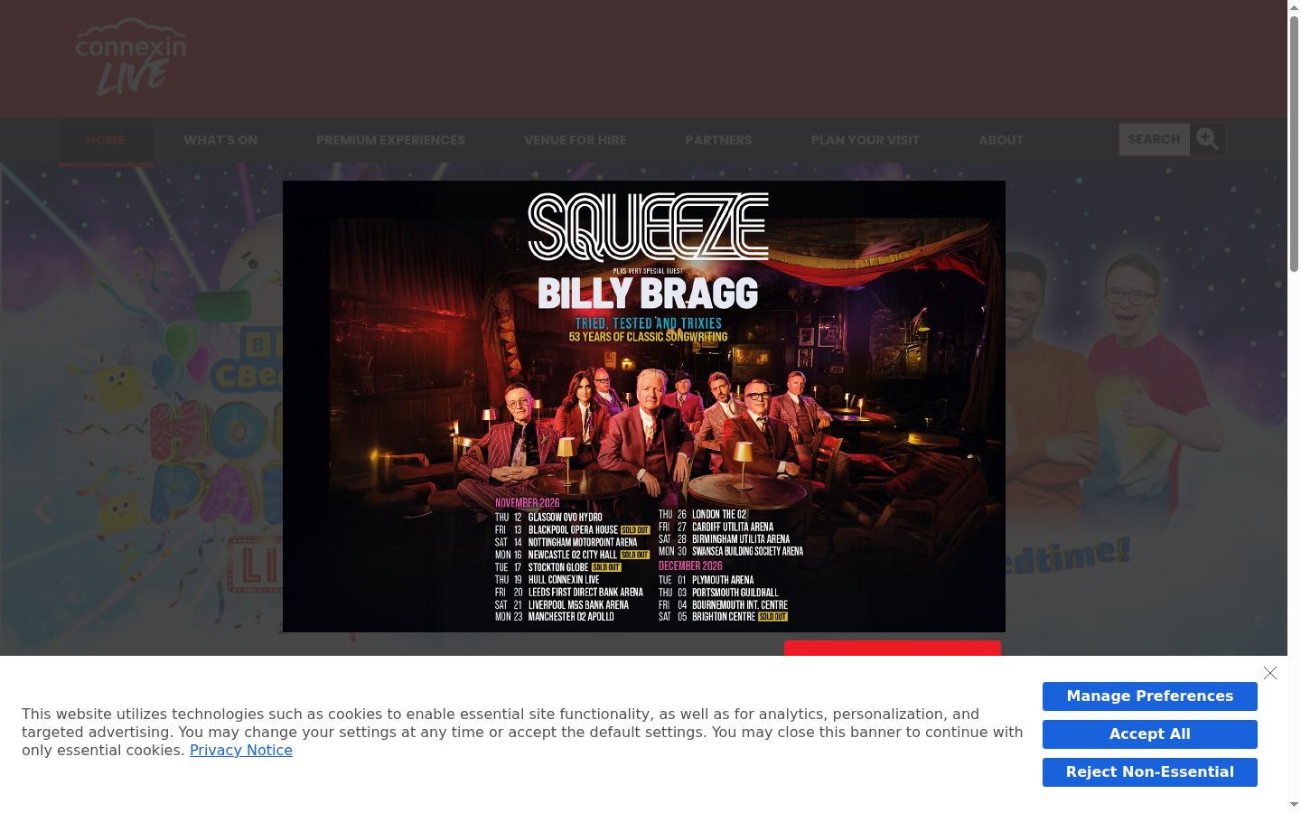1301x813 pixels.
Task: Click the search magnifier icon
Action: pyautogui.click(x=1207, y=139)
